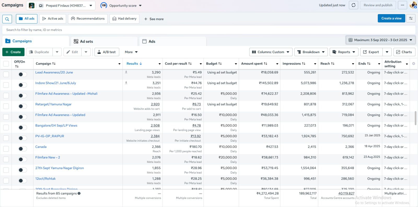The image size is (418, 207).
Task: Toggle the Canada campaign on/off switch
Action: 22,149
